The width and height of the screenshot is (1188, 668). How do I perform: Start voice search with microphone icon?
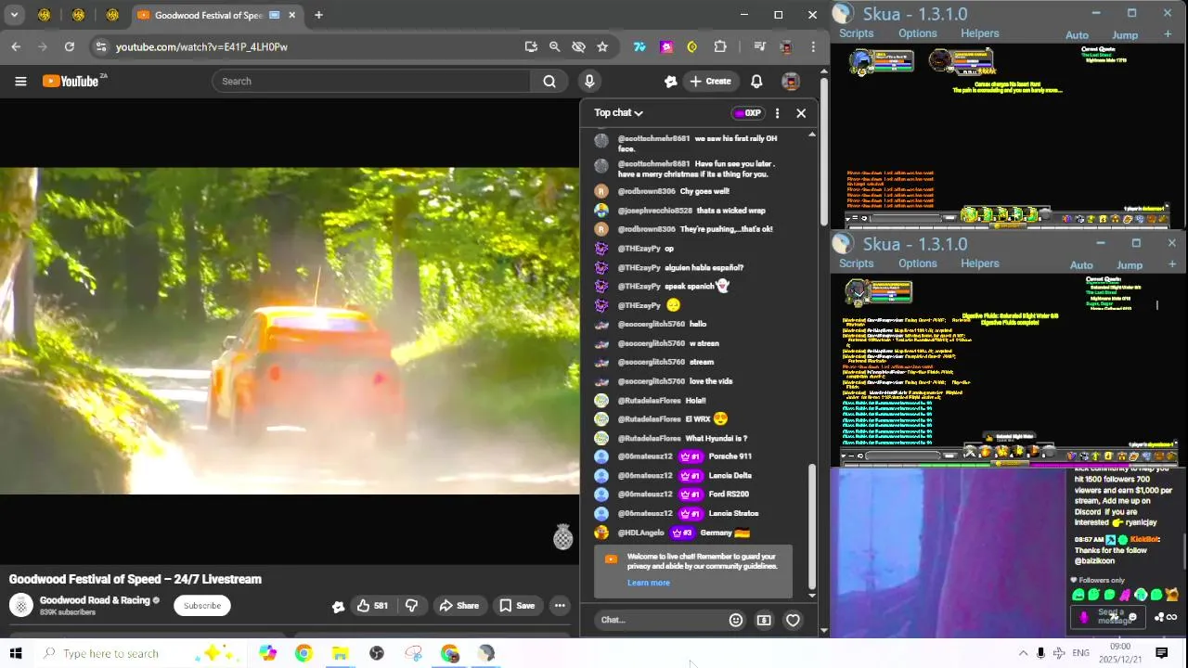point(589,81)
